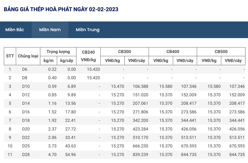The height and width of the screenshot is (163, 248).
Task: Click the kg/m sub-header
Action: point(49,61)
